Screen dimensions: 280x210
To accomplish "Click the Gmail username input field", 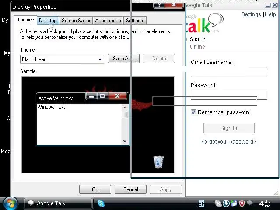I will 229,72.
